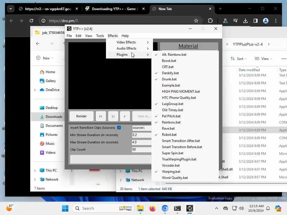
Task: Enable Smart Transition Before.bat plugin
Action: coord(185,147)
